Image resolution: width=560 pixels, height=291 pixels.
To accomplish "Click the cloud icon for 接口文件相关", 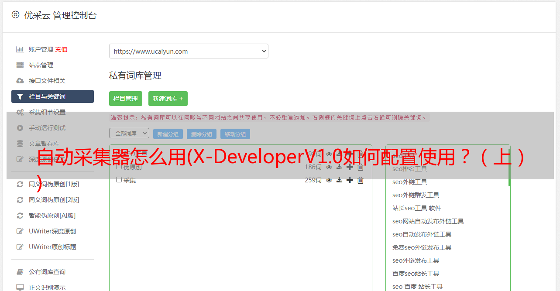I will 20,81.
